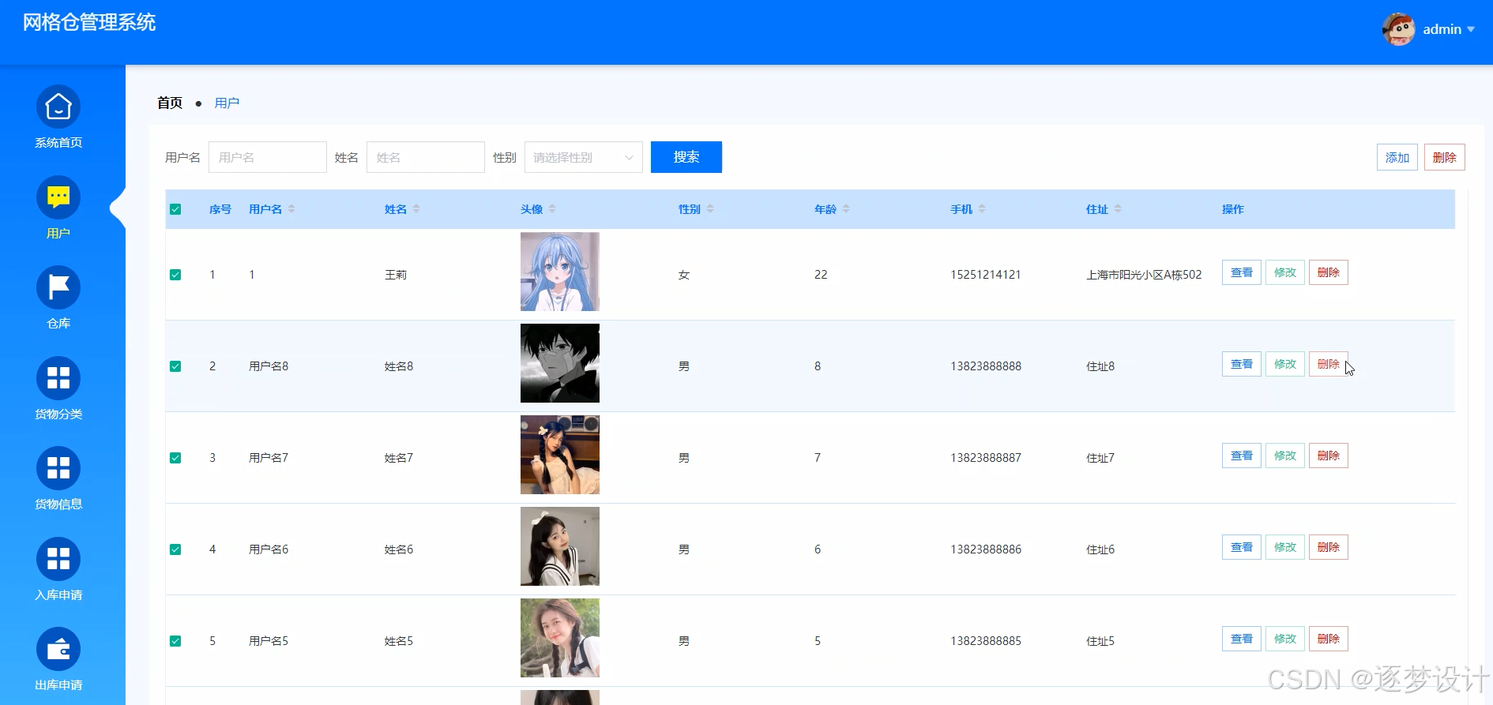Sort table by 年龄 column arrows

(846, 209)
